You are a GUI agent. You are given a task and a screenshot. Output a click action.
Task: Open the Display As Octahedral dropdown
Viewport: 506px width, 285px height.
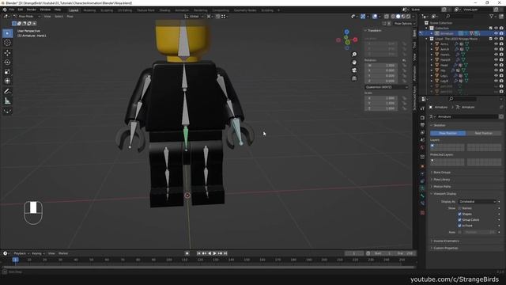click(x=477, y=201)
